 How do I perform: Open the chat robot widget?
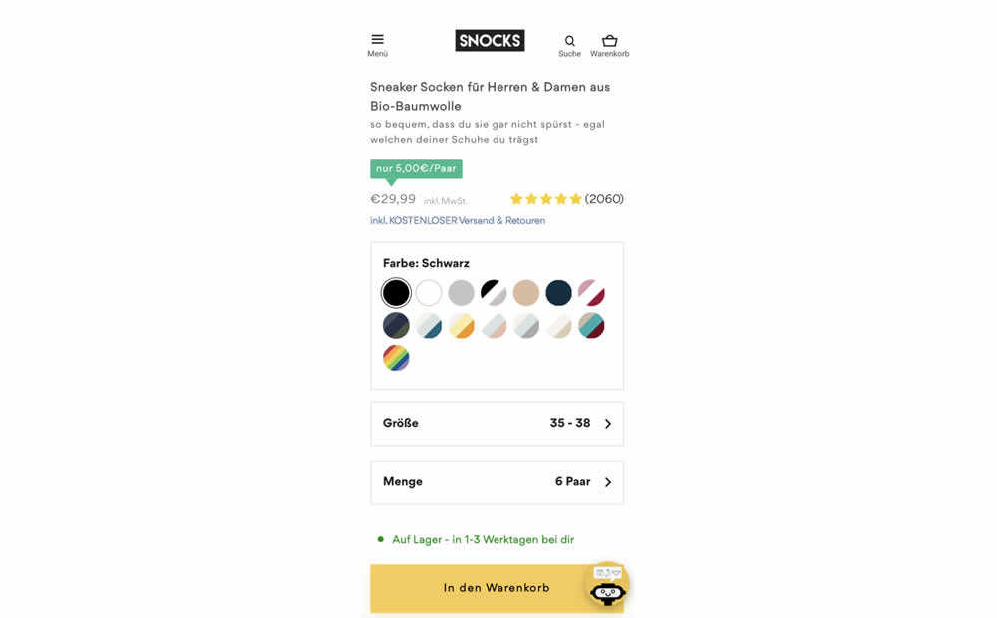608,584
